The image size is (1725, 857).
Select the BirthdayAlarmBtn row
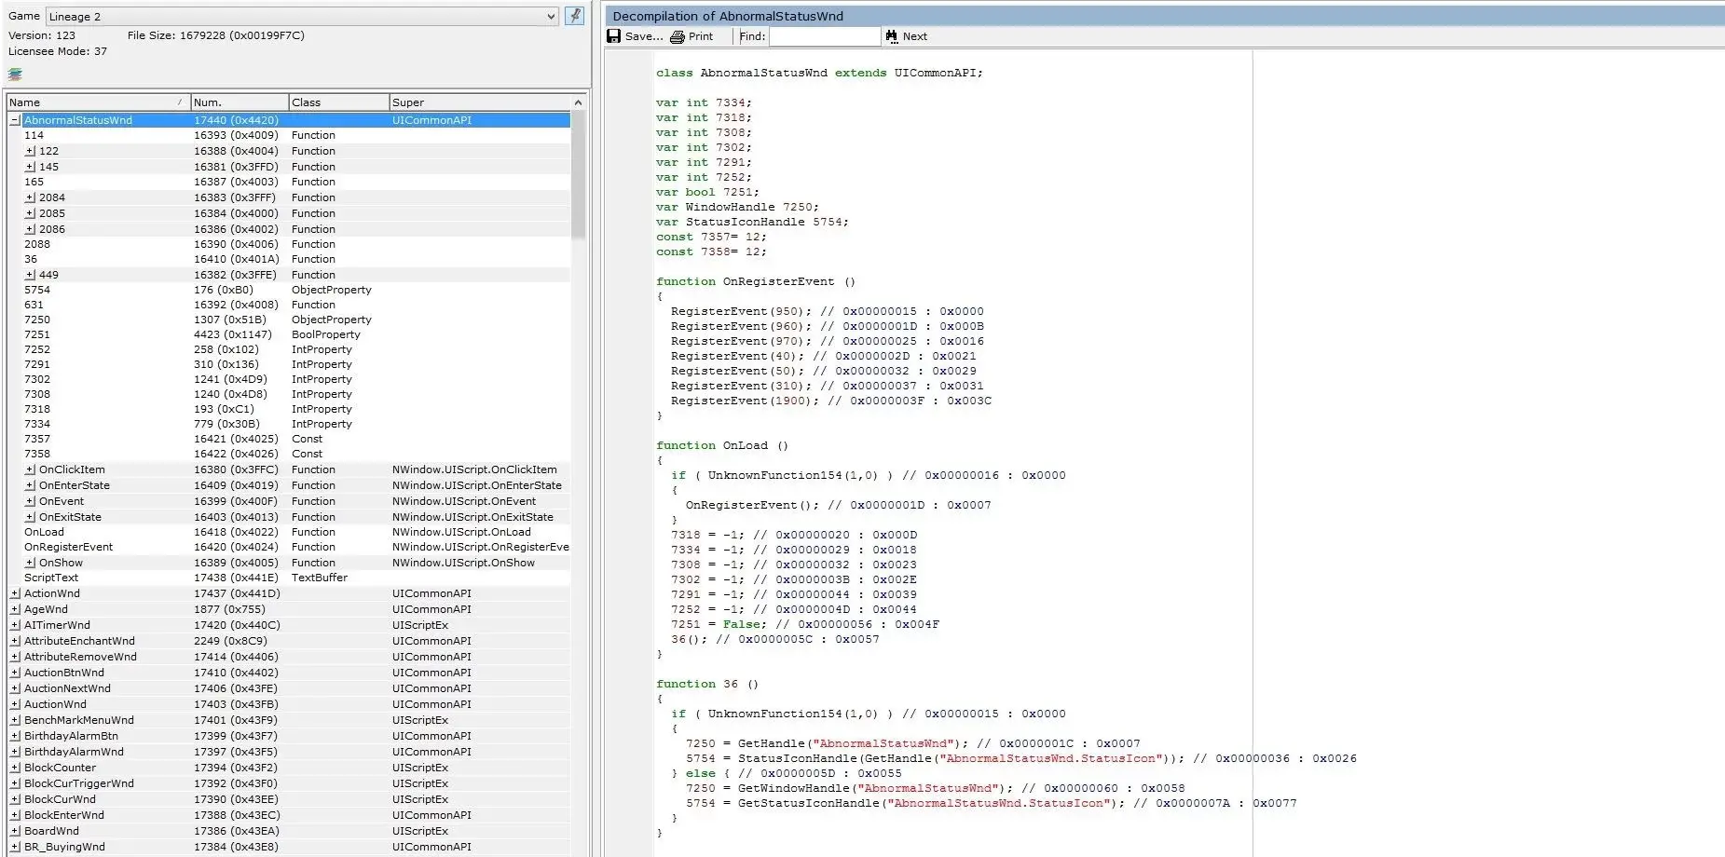(x=289, y=736)
